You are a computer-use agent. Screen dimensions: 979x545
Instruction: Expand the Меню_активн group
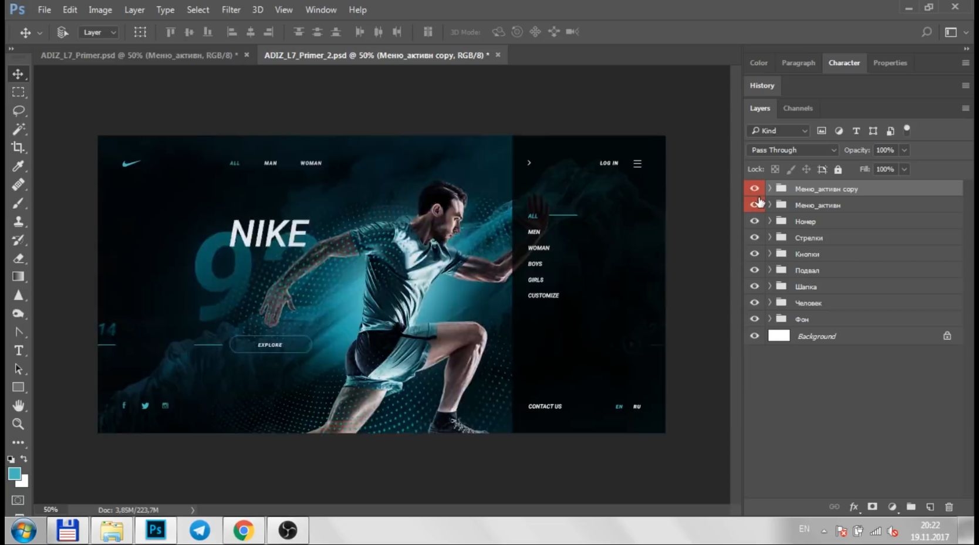point(769,205)
